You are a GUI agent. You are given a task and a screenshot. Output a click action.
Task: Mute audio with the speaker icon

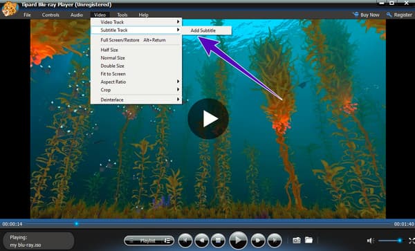click(x=370, y=241)
